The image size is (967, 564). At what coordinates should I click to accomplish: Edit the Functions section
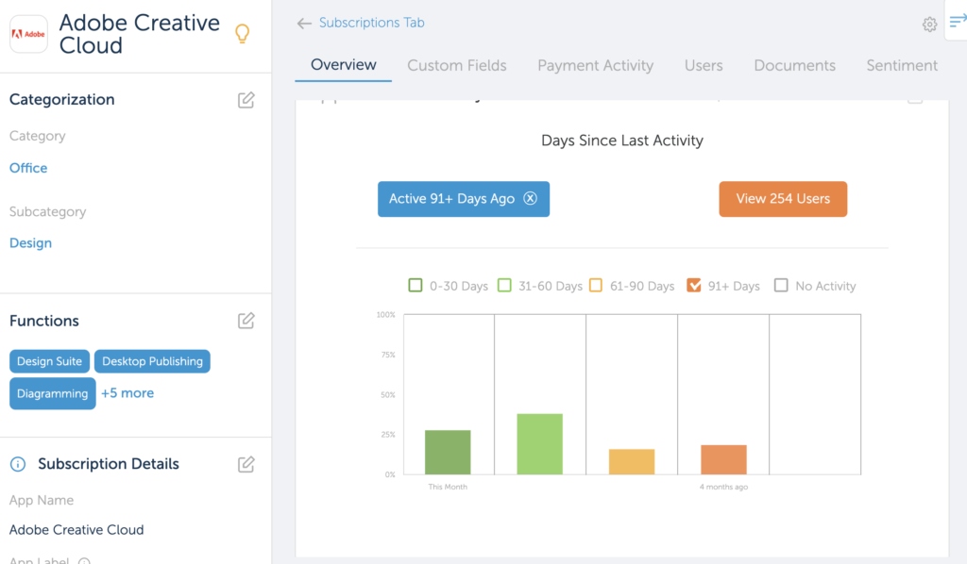246,321
